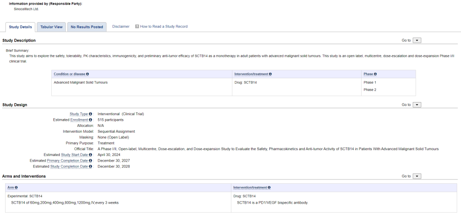Click info icon beside Primary Completion Date

pyautogui.click(x=90, y=161)
